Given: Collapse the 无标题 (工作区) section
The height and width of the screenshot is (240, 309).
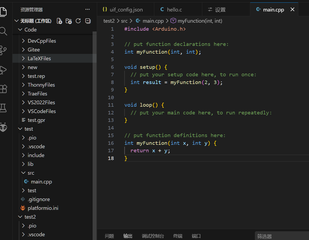Looking at the screenshot, I should tap(17, 21).
